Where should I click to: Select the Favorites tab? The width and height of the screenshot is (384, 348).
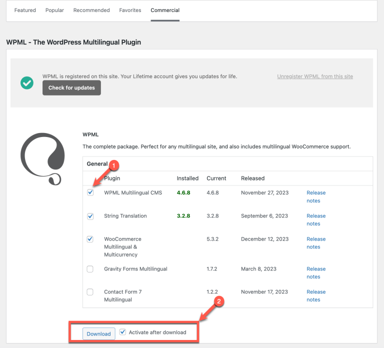pyautogui.click(x=130, y=10)
